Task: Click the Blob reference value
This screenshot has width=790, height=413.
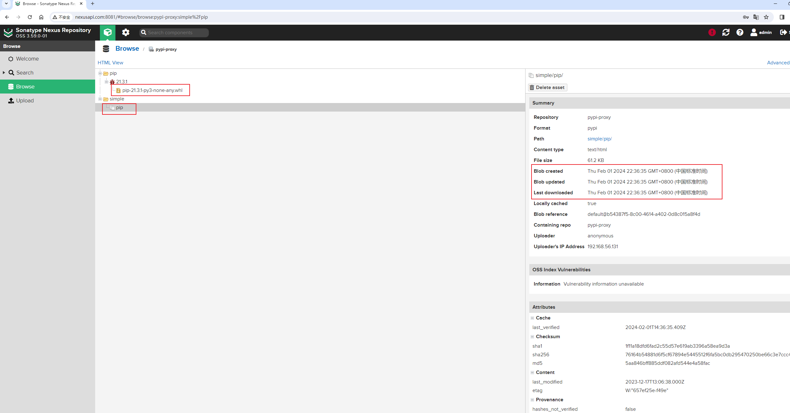Action: (644, 214)
